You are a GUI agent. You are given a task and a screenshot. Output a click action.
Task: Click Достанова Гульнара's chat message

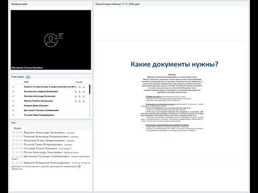click(x=51, y=158)
